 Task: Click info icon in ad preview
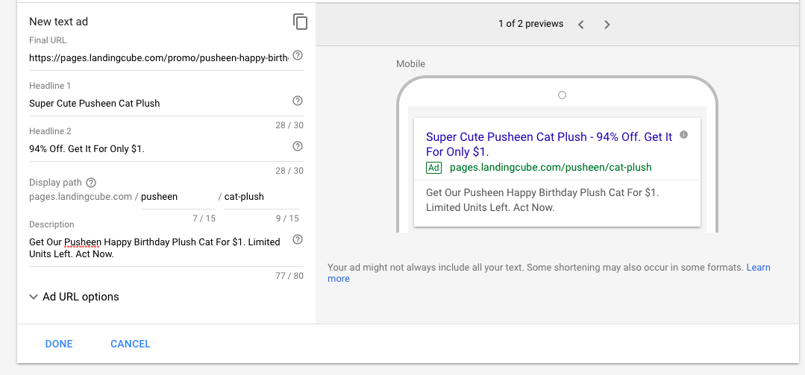pos(684,136)
